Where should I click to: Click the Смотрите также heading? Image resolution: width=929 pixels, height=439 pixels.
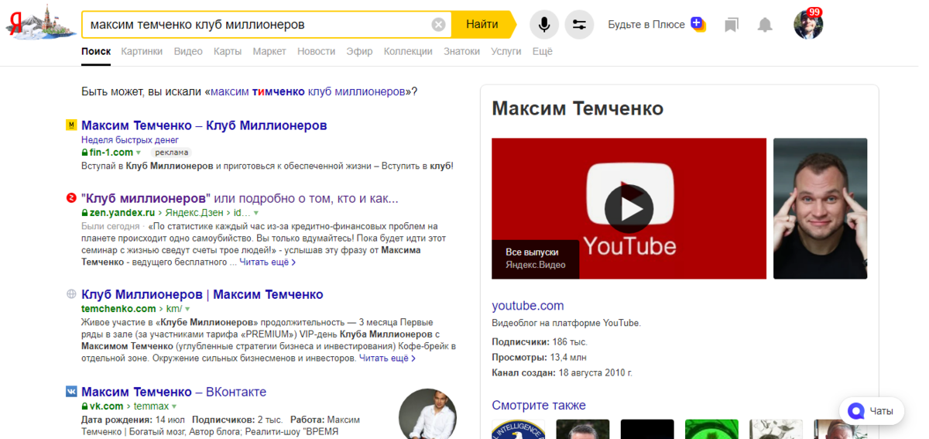539,405
